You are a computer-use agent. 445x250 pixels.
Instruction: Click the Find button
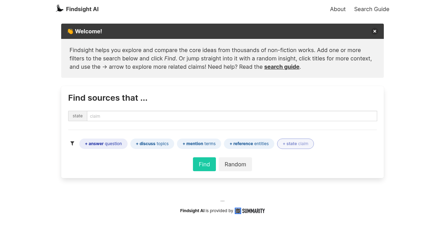(204, 164)
